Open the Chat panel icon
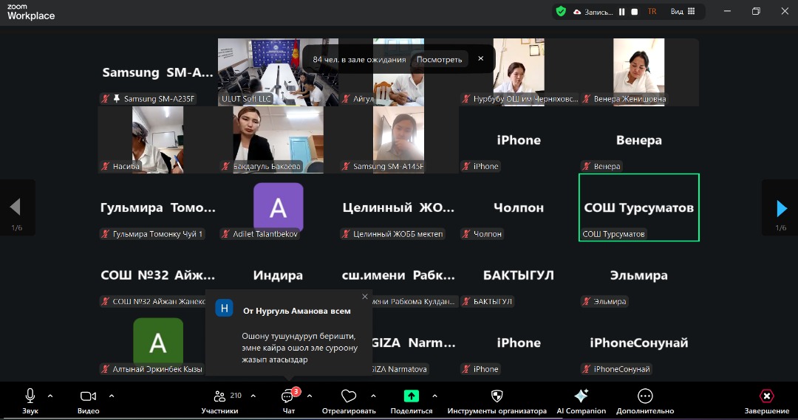The width and height of the screenshot is (798, 420). point(288,397)
